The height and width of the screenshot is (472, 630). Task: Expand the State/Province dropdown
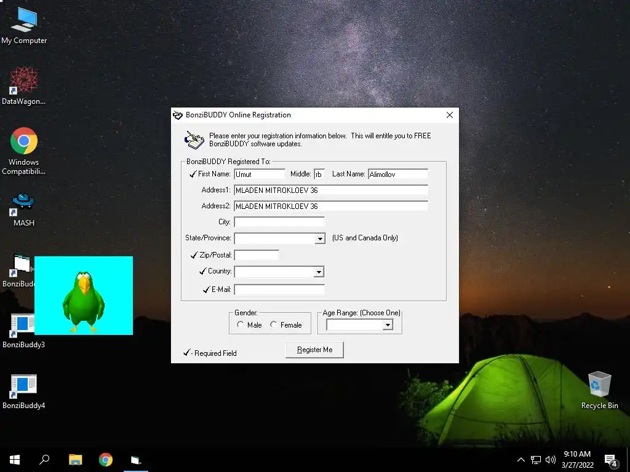(x=320, y=239)
